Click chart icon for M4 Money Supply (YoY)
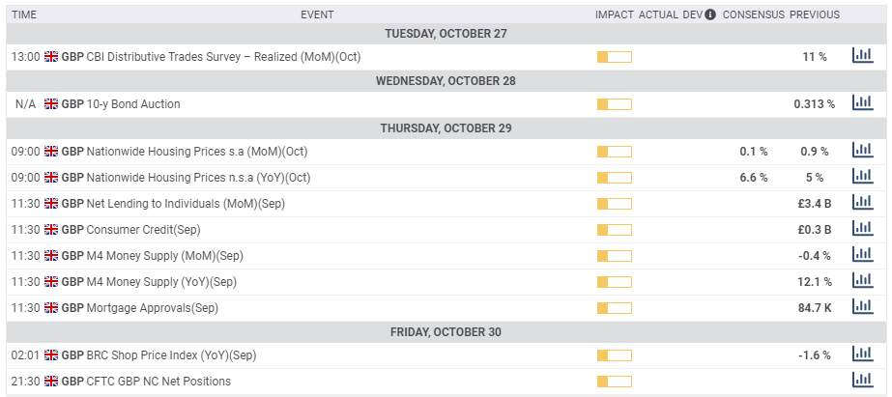892x397 pixels. (x=862, y=280)
